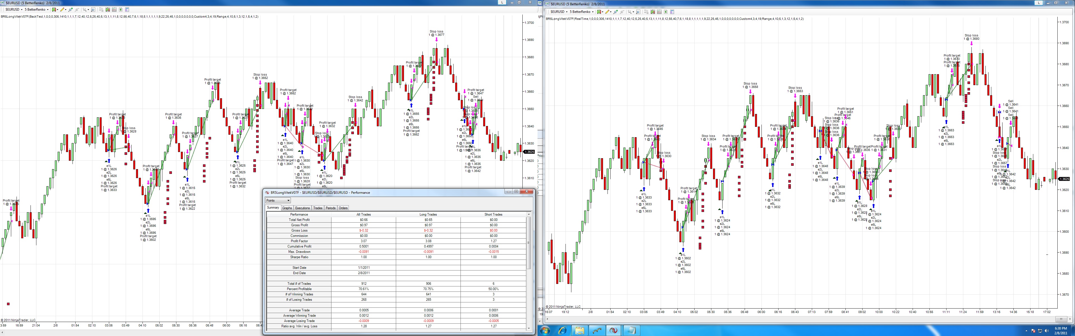Click the Long Trades column header

[428, 214]
